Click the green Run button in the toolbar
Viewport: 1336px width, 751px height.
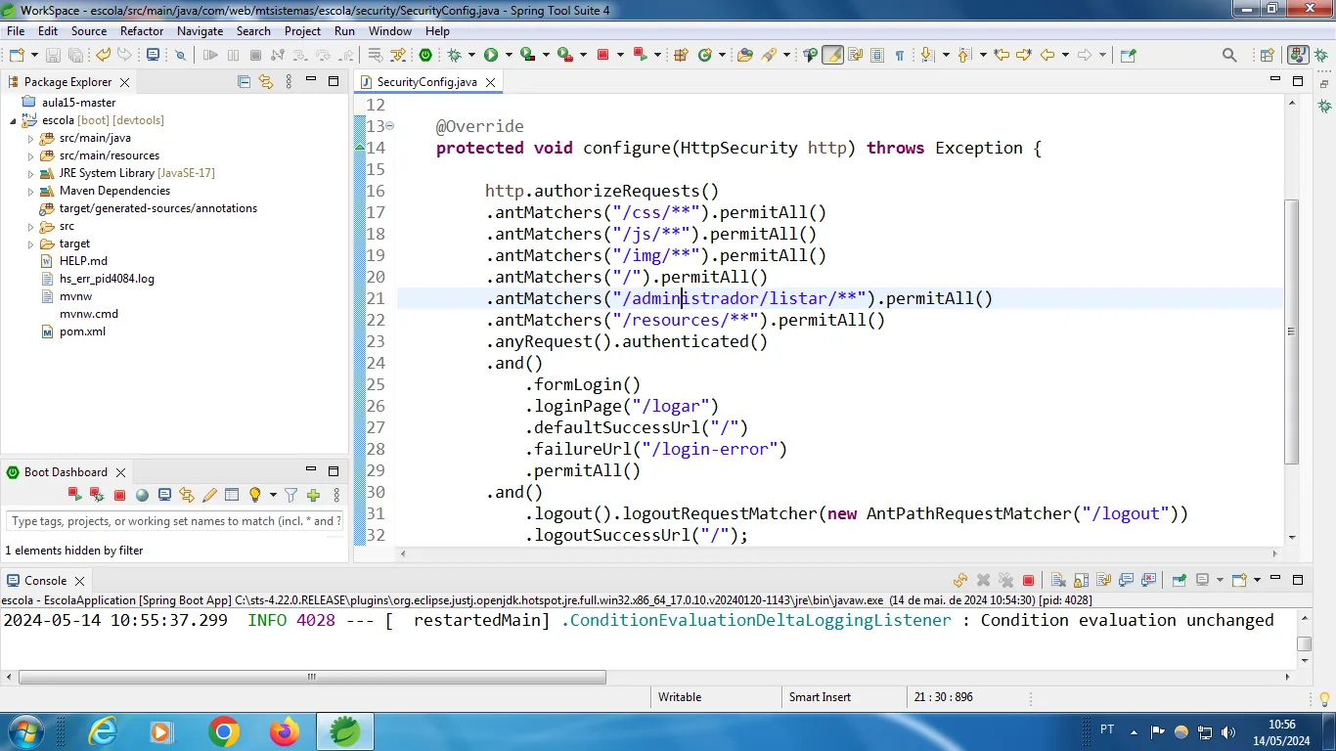point(491,56)
